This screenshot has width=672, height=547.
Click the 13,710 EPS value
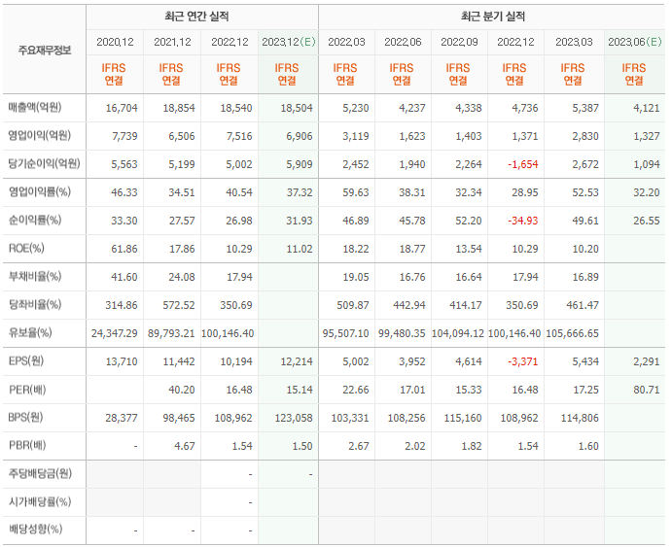[x=122, y=361]
